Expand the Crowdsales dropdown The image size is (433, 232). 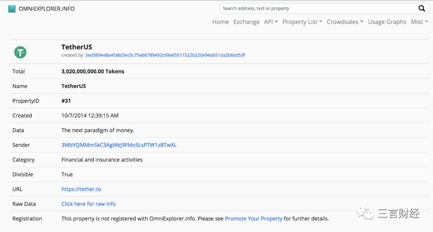pyautogui.click(x=345, y=22)
